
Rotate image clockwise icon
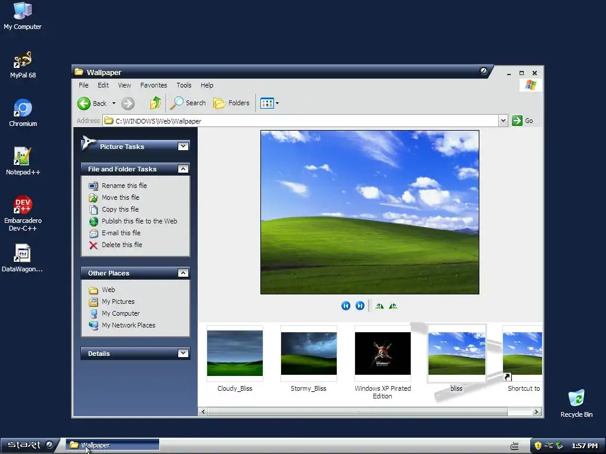click(x=379, y=306)
